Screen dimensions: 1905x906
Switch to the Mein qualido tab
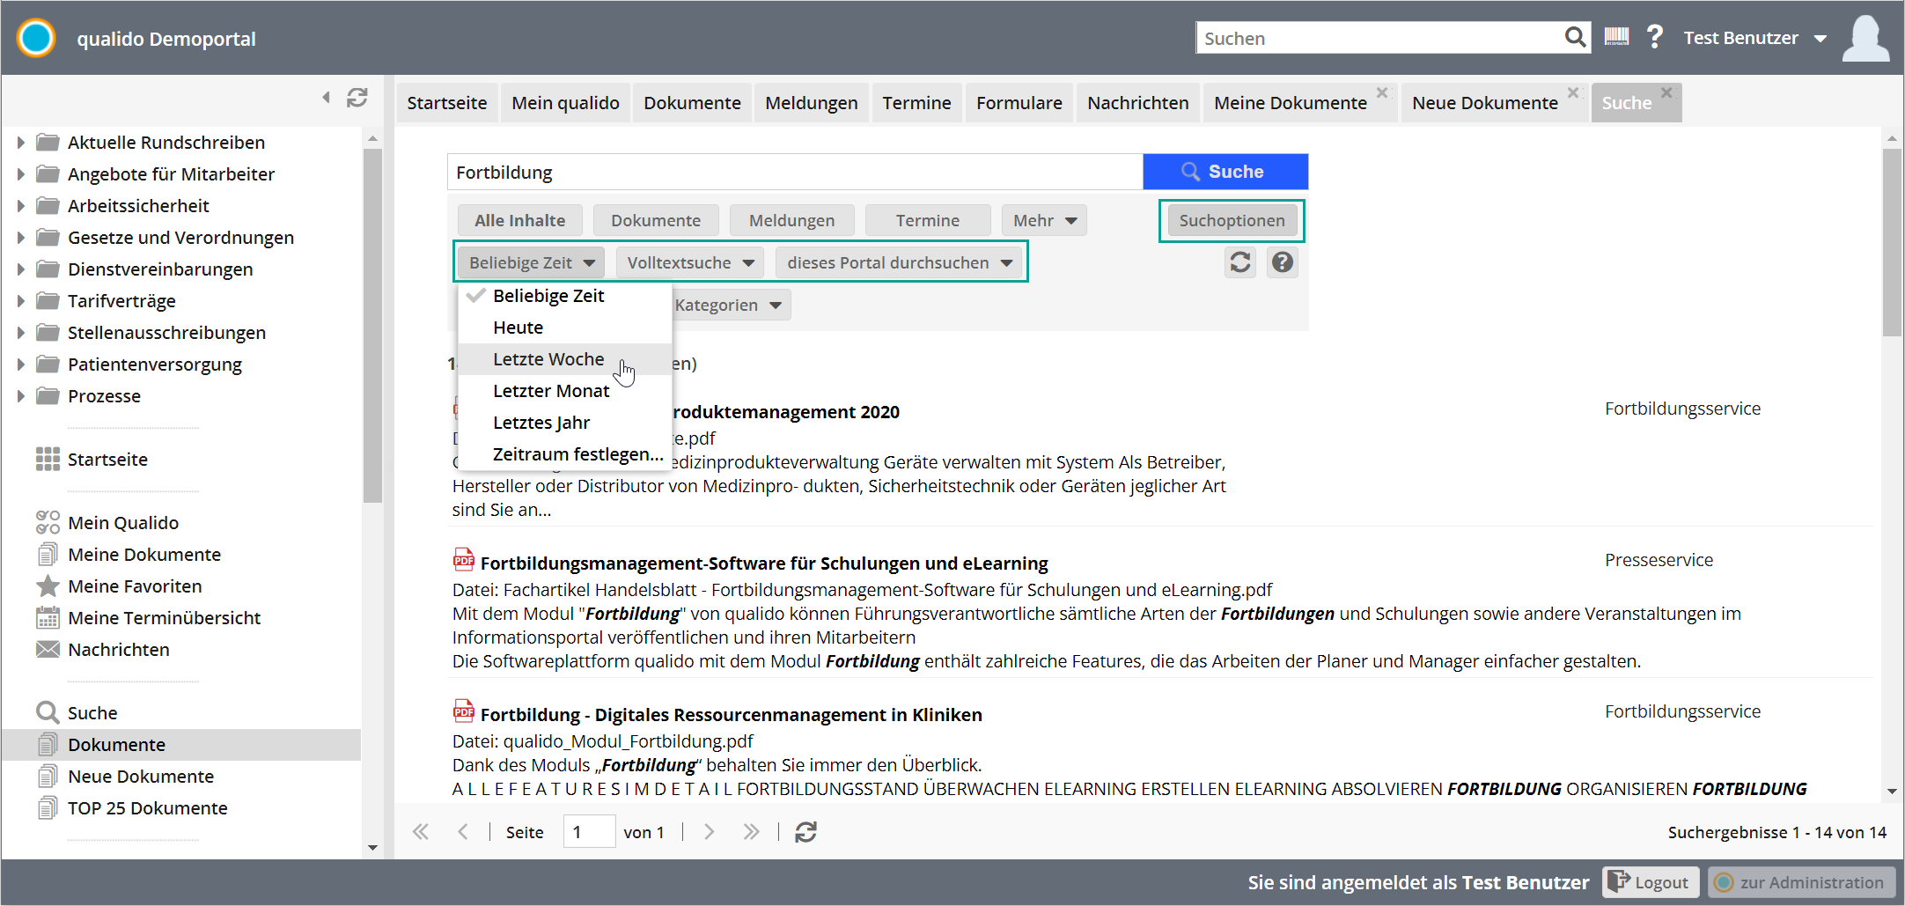[x=565, y=103]
